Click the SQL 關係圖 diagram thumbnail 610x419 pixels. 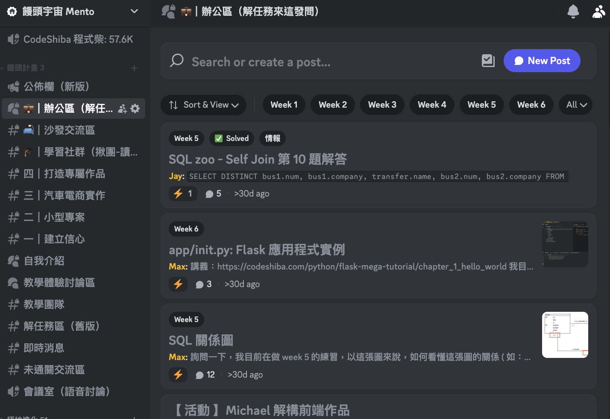(x=565, y=335)
